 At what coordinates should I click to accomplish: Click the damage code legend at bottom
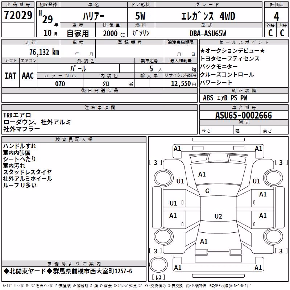tap(128, 286)
